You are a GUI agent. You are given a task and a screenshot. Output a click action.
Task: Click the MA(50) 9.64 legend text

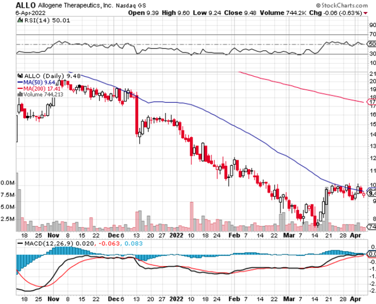pos(39,82)
